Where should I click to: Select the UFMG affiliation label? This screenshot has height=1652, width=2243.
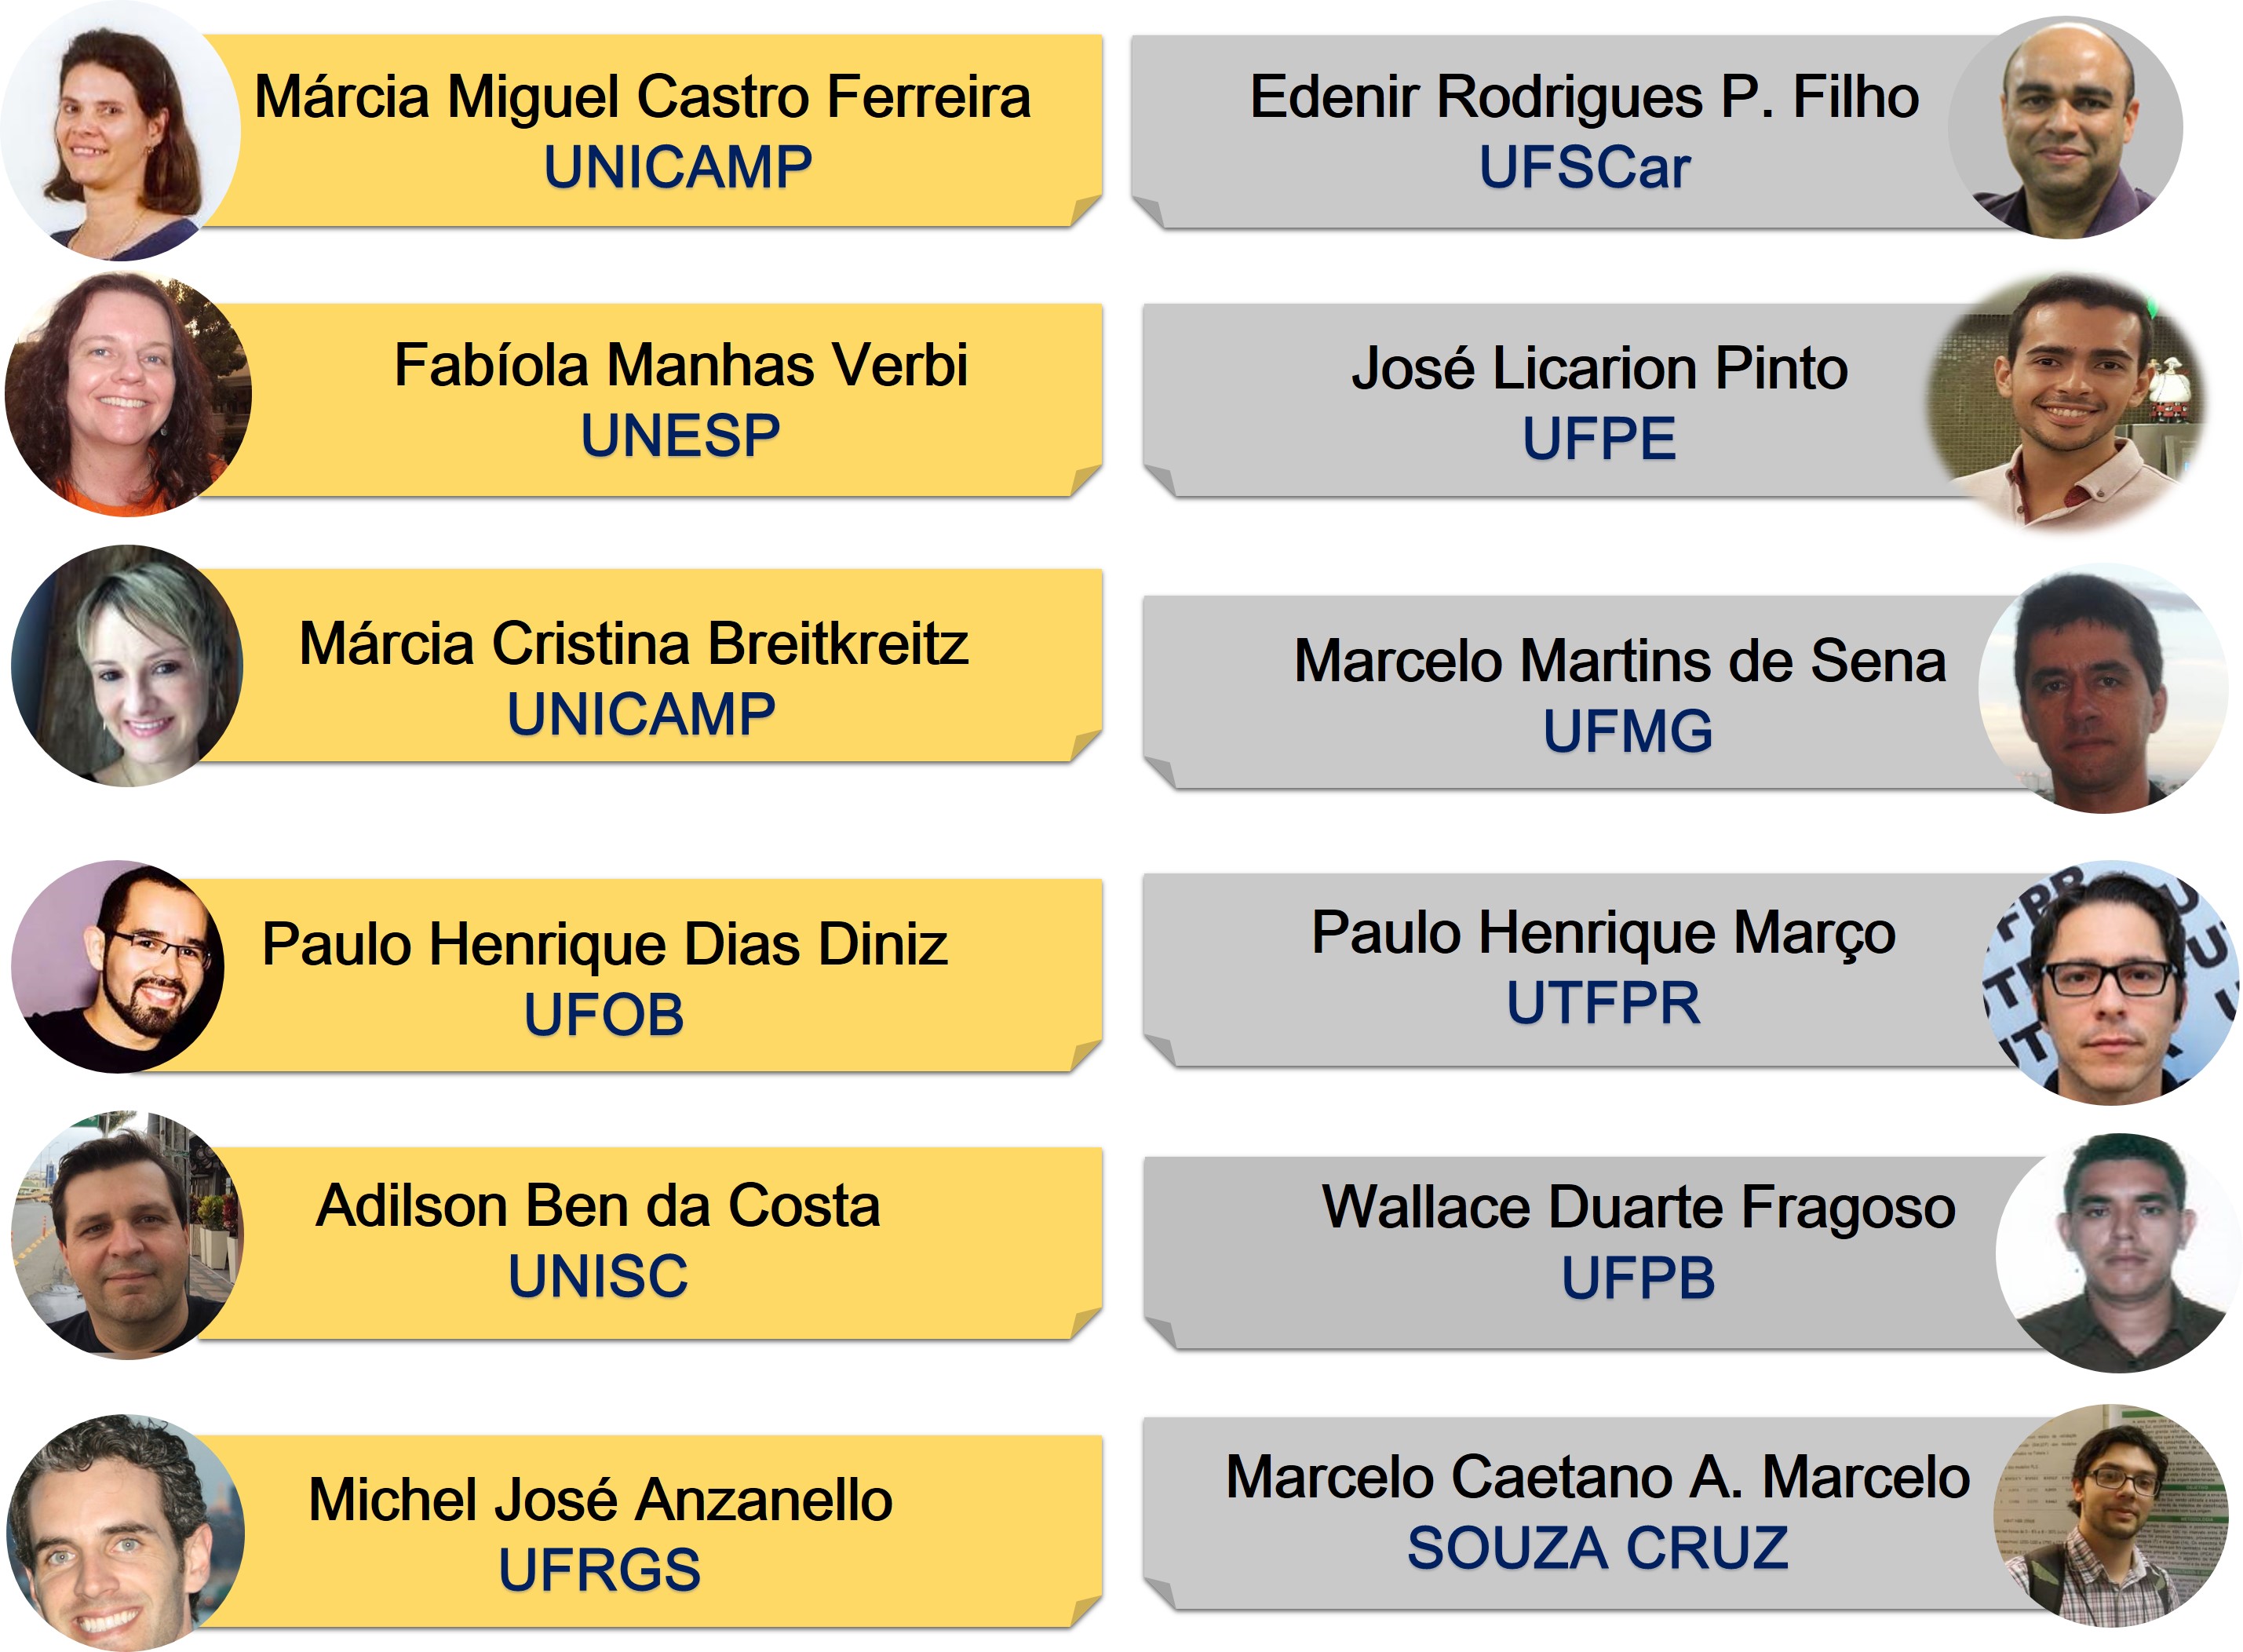point(1627,731)
